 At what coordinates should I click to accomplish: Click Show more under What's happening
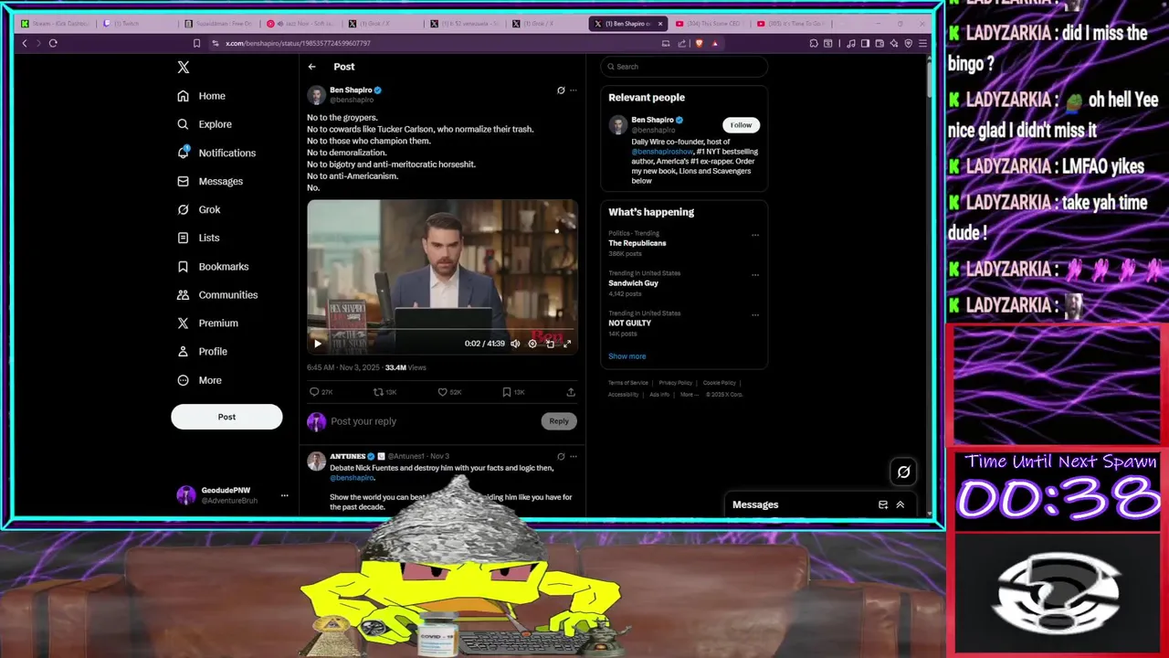(627, 356)
